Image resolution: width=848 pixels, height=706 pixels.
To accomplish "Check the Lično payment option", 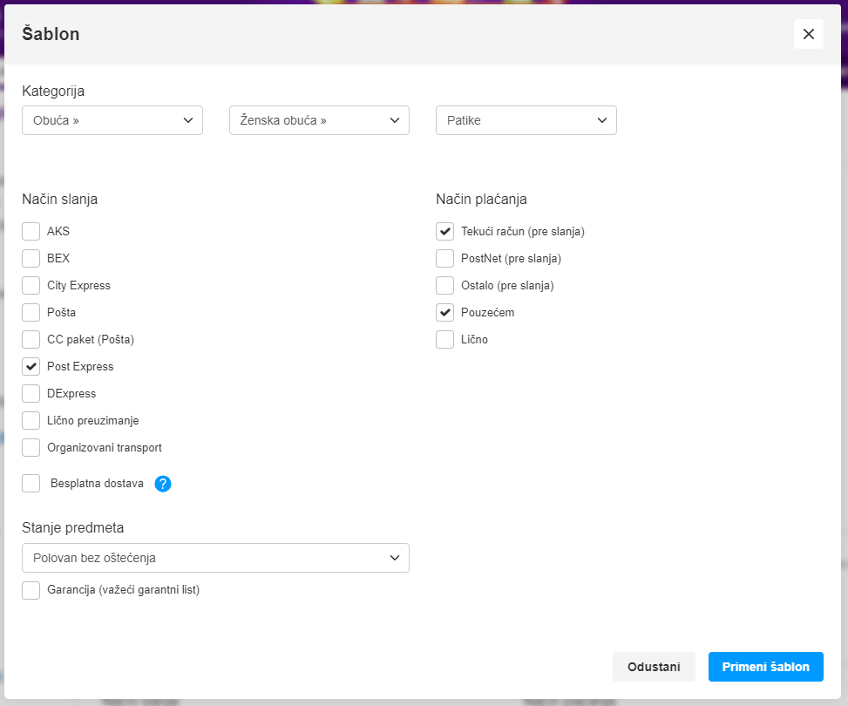I will pos(445,340).
